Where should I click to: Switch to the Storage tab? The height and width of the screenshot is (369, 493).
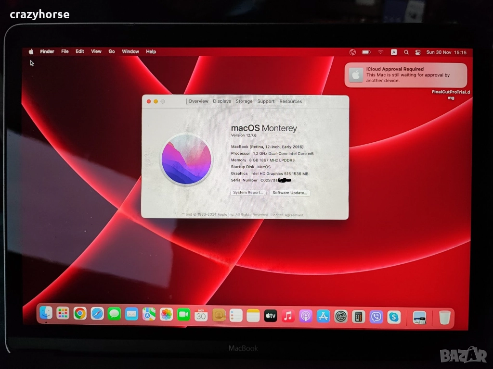[244, 101]
